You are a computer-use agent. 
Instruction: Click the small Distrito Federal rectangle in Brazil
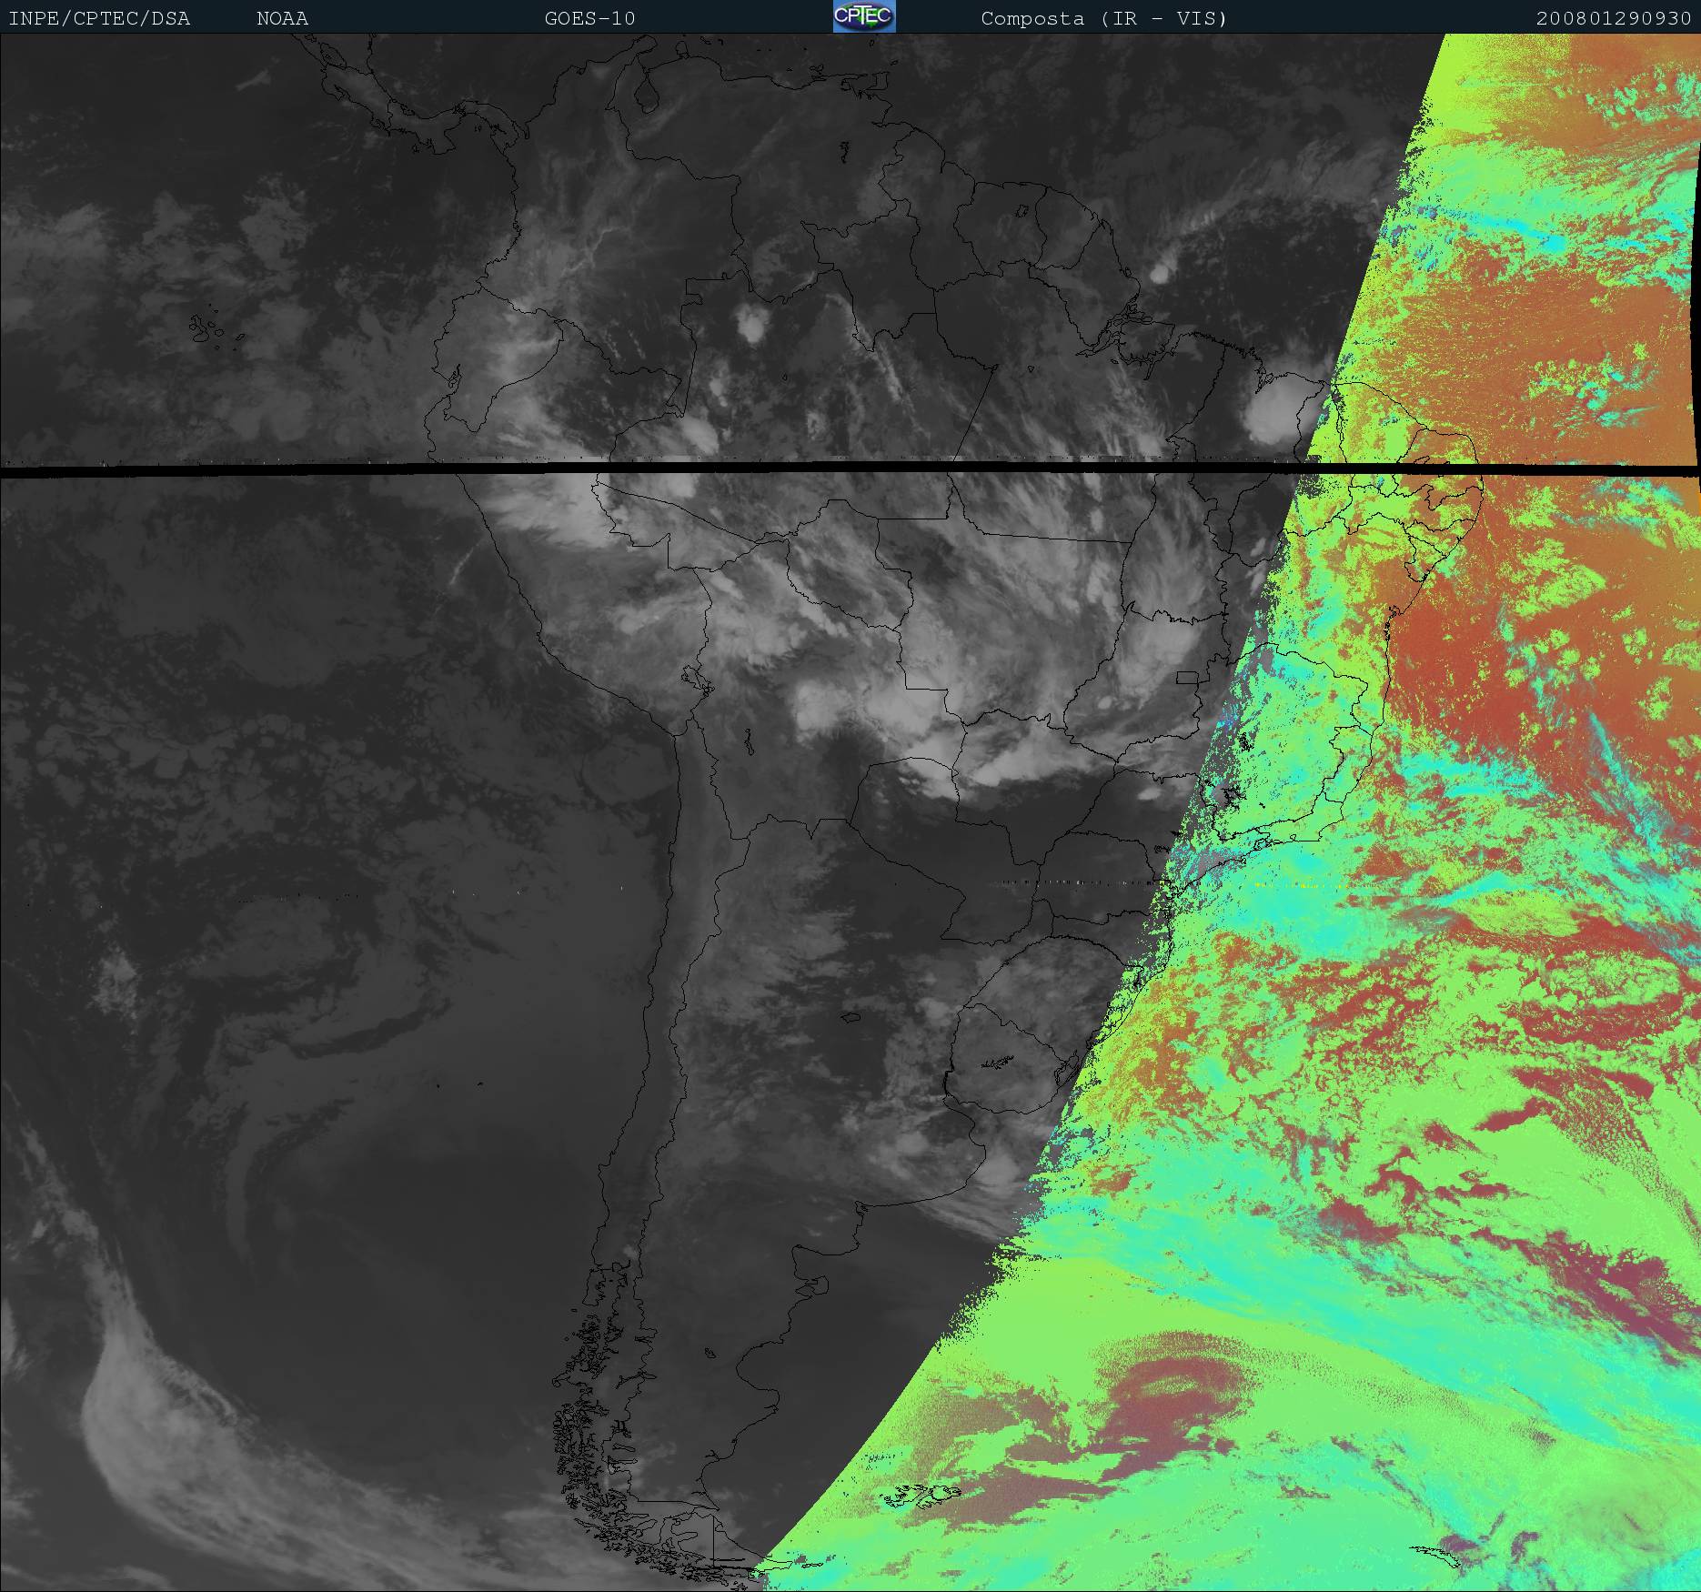tap(1187, 678)
